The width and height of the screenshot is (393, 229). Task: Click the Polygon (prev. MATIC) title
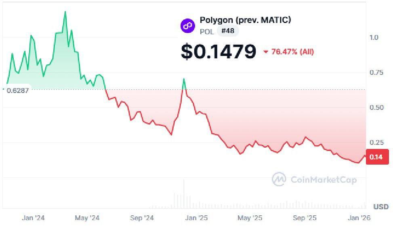click(x=245, y=20)
